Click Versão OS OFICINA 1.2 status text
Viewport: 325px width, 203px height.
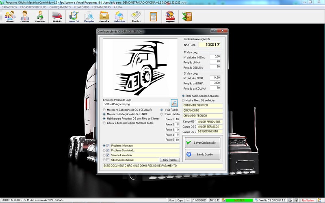pos(272,200)
